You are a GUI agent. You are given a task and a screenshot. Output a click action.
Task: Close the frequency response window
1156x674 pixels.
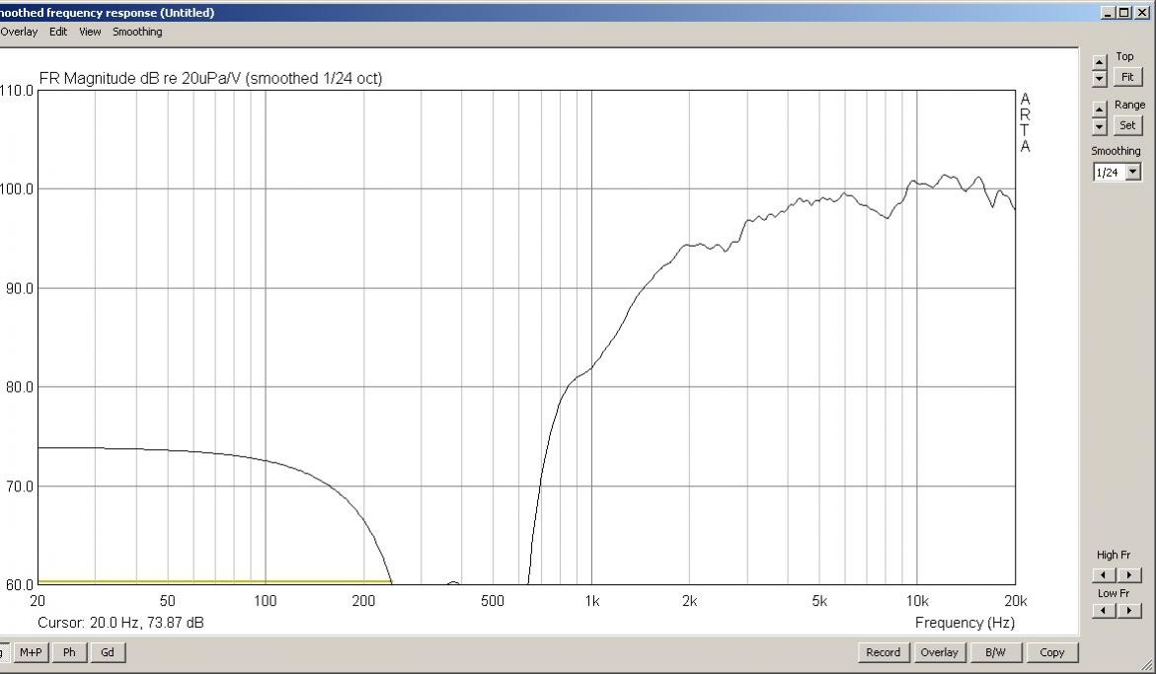[x=1142, y=13]
